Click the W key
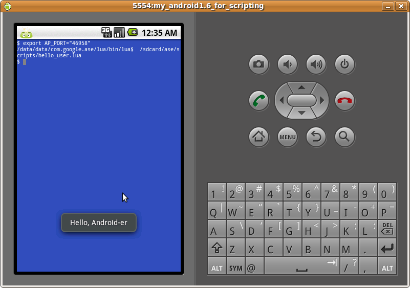The image size is (410, 288). (235, 210)
